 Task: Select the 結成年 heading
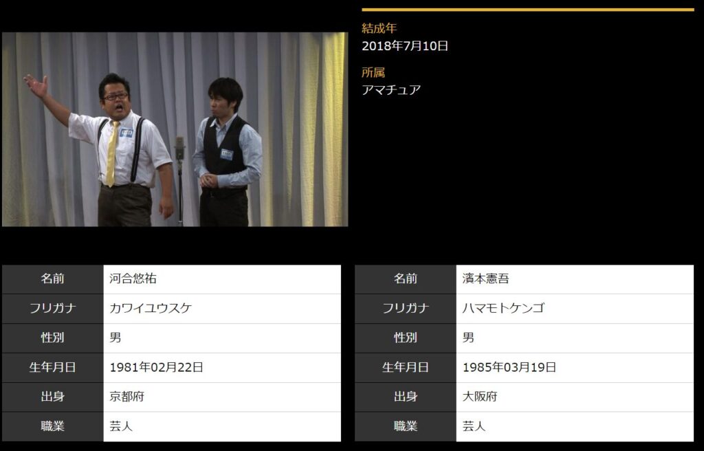click(x=379, y=28)
